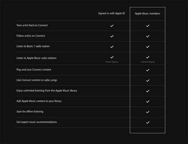
Task: Click the Apple ID checkmark for View artist feed
Action: click(112, 26)
